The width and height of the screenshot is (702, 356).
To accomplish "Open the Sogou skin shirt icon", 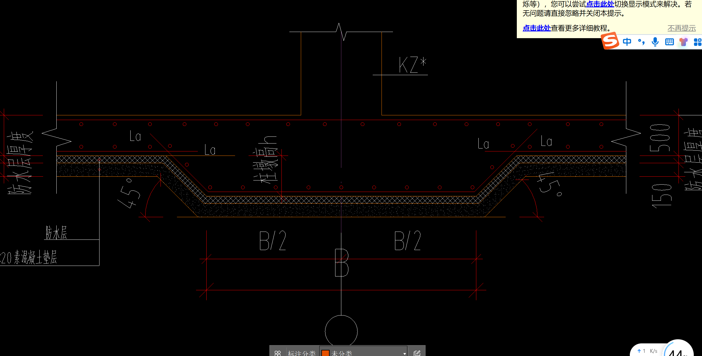I will (x=684, y=42).
